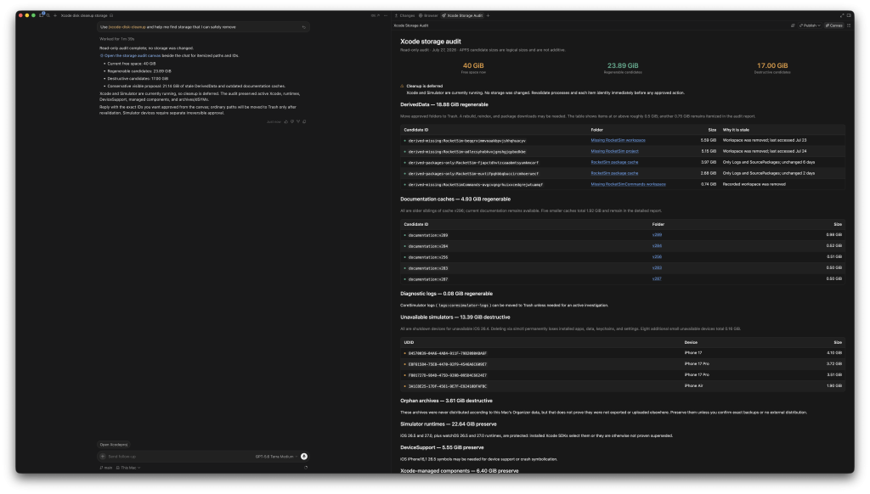Open the first Missing RocketSim workspace link

618,140
